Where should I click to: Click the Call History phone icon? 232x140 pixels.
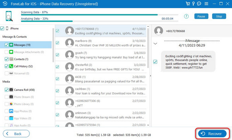coord(11,66)
